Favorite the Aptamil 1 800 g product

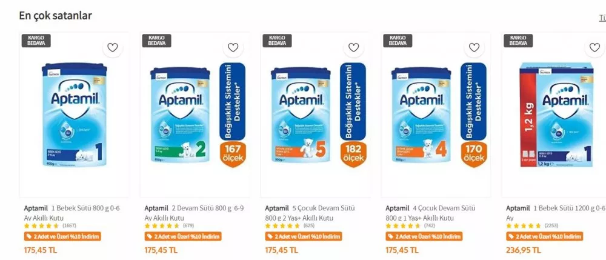click(112, 48)
